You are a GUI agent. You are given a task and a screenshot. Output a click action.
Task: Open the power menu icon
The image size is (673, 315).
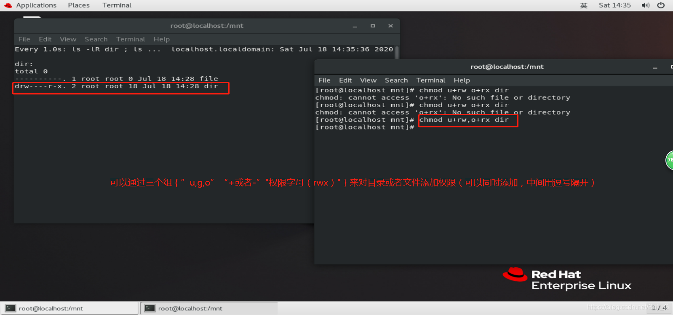pyautogui.click(x=661, y=5)
